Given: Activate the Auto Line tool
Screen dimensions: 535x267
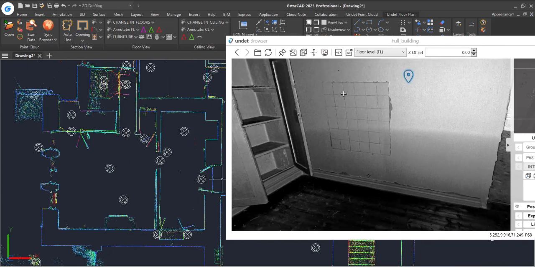Looking at the screenshot, I should [67, 31].
